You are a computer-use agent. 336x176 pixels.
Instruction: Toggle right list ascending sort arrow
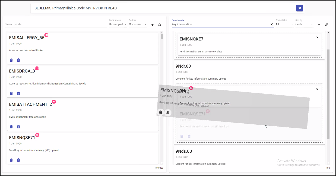point(319,24)
